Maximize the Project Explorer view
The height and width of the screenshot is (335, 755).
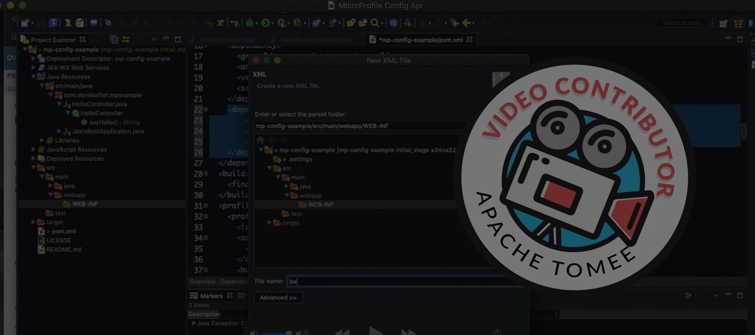point(178,39)
